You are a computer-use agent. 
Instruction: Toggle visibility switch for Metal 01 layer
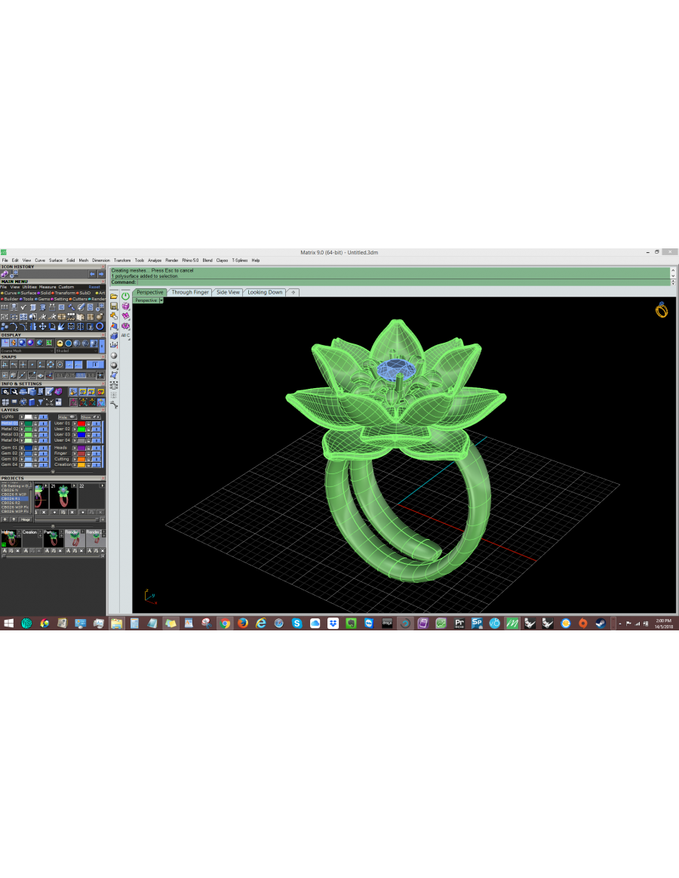[43, 424]
